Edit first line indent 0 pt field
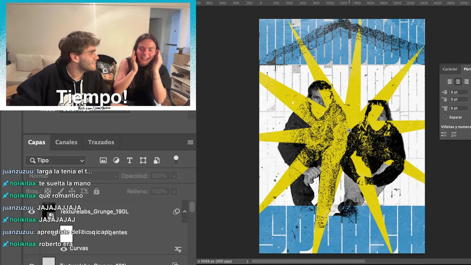This screenshot has height=265, width=471. (459, 99)
